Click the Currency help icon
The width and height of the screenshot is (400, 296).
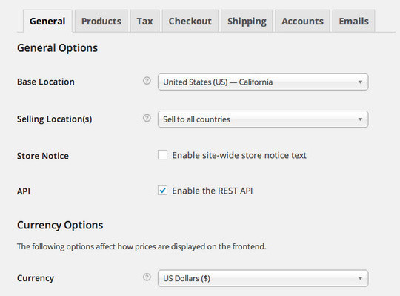(x=147, y=277)
